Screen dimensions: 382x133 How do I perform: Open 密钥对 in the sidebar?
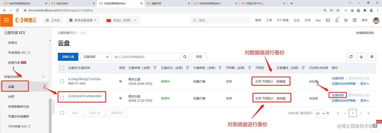click(x=13, y=43)
